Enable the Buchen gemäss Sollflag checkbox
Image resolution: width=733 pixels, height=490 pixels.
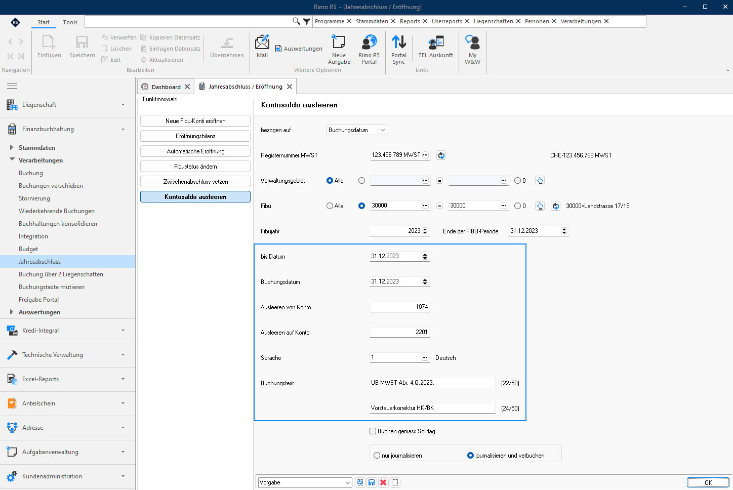click(x=373, y=431)
